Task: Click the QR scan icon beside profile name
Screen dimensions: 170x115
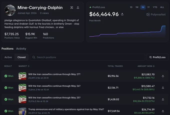Action: (72, 7)
